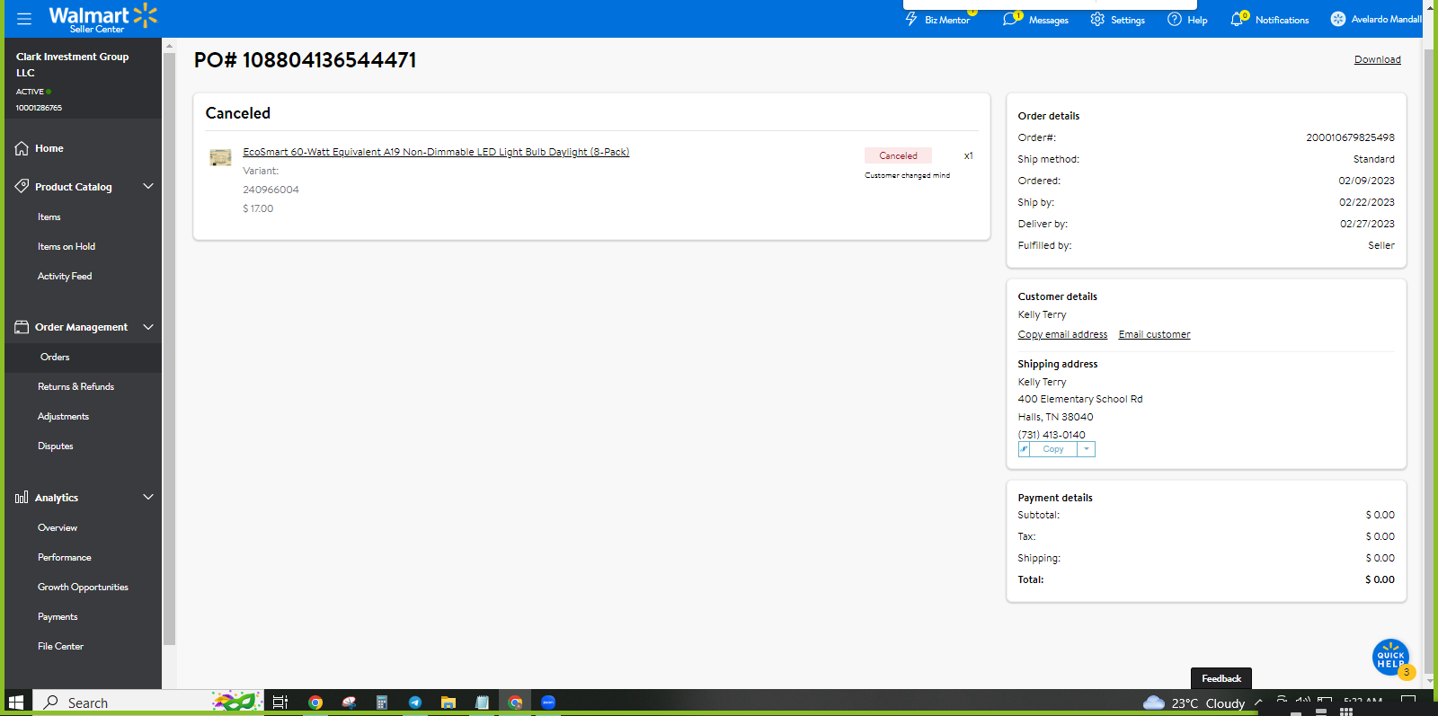Open the Quick Help floating button
The height and width of the screenshot is (716, 1438).
pyautogui.click(x=1390, y=657)
